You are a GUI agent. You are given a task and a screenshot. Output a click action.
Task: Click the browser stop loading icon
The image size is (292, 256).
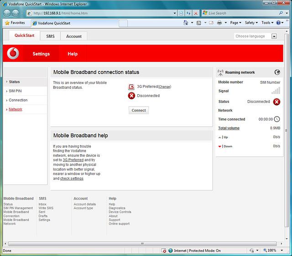pos(196,13)
